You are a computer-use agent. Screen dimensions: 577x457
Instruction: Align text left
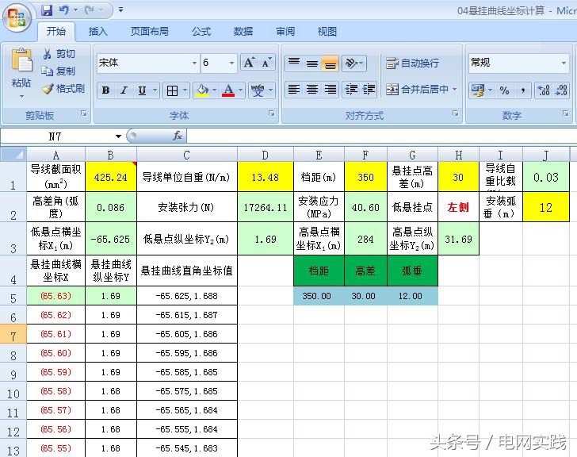[293, 90]
